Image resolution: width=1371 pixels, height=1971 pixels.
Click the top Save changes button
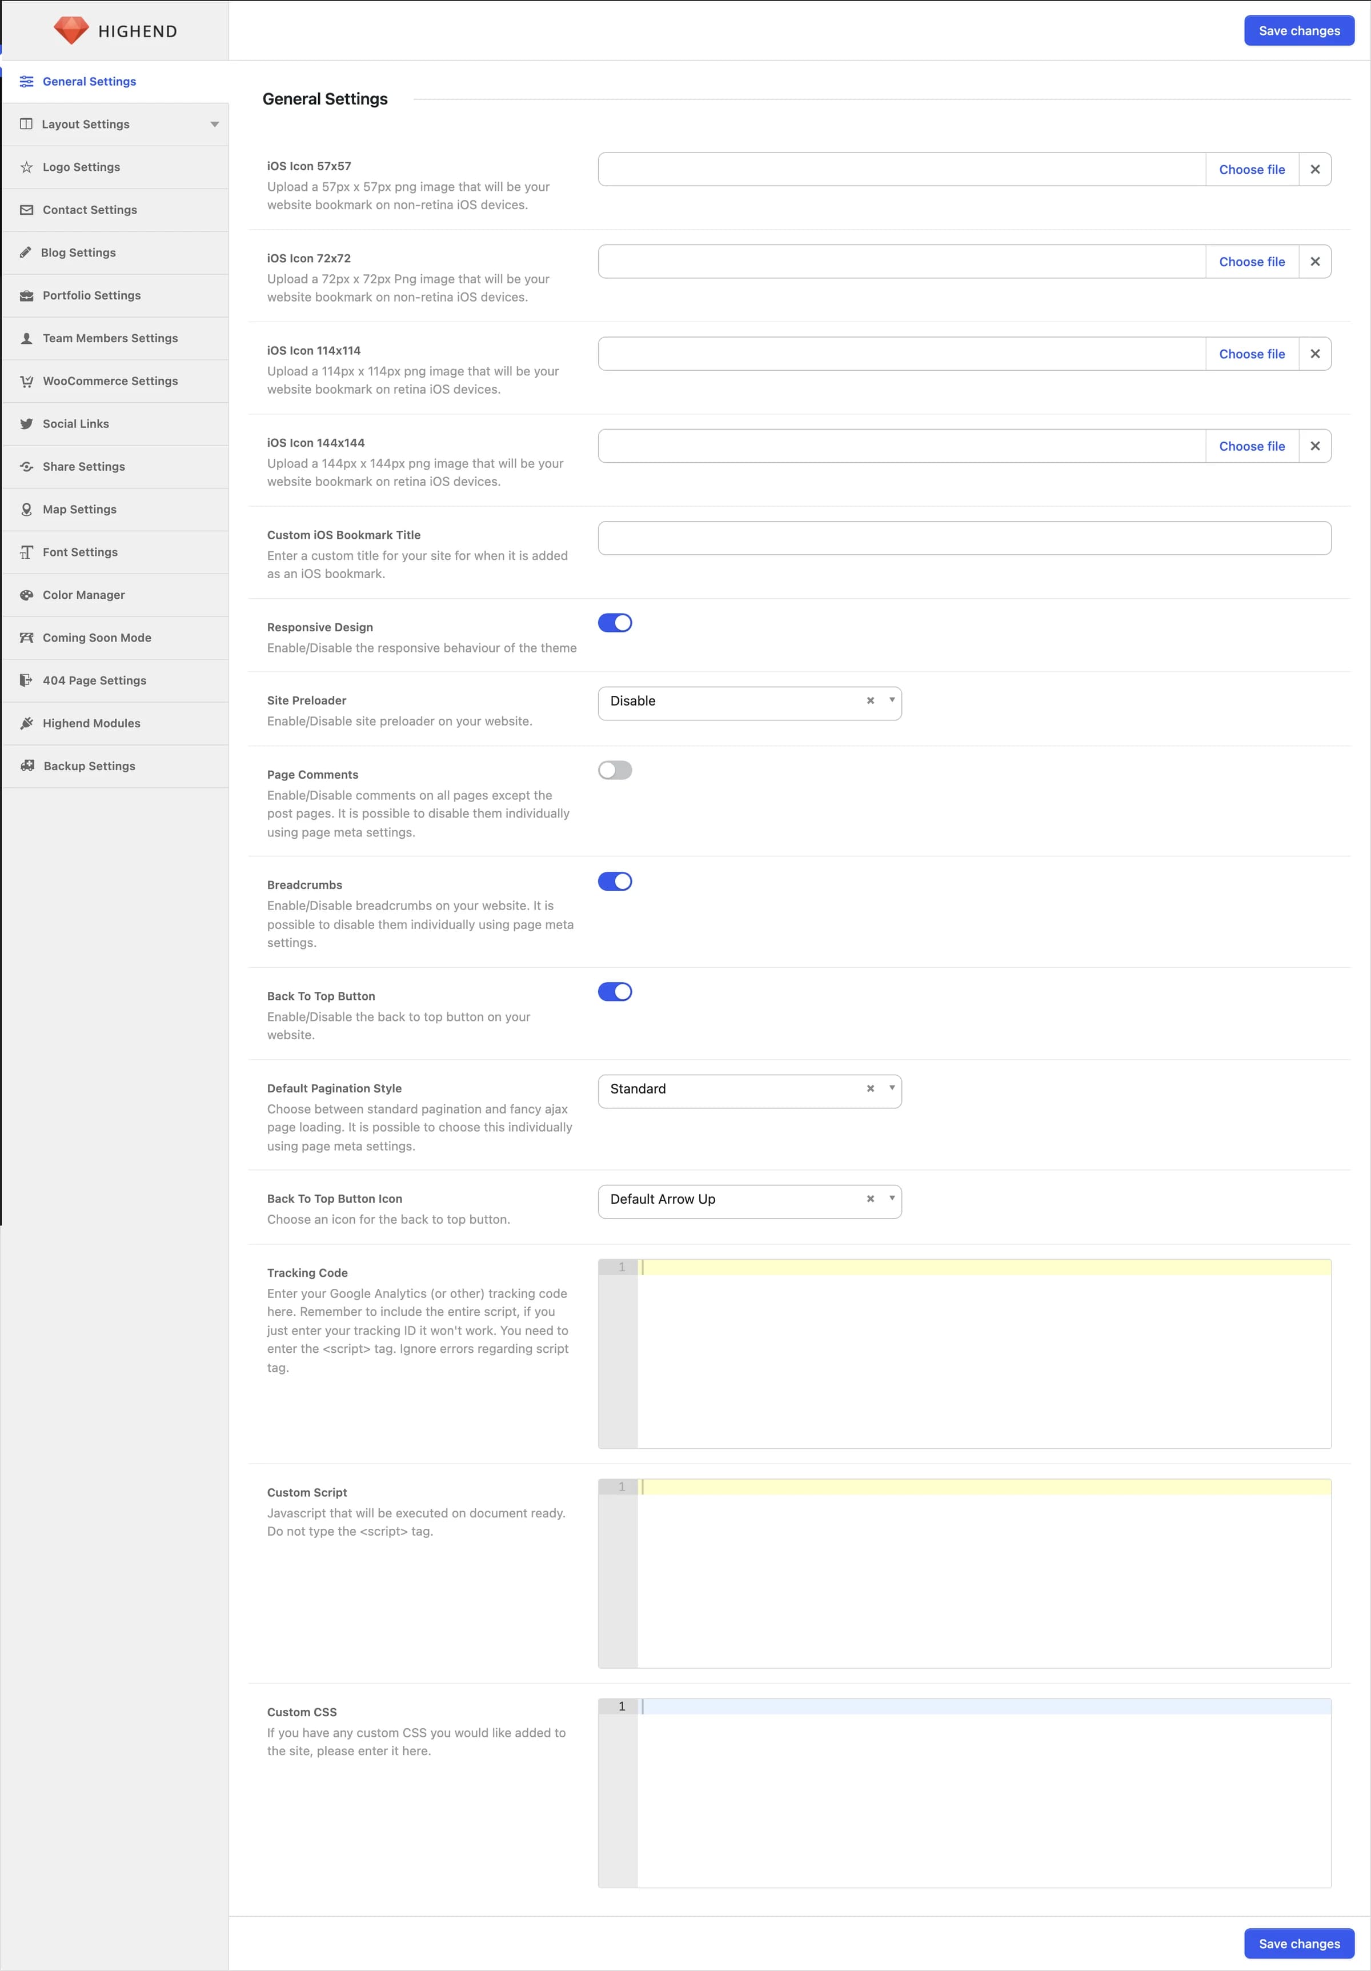click(x=1299, y=31)
